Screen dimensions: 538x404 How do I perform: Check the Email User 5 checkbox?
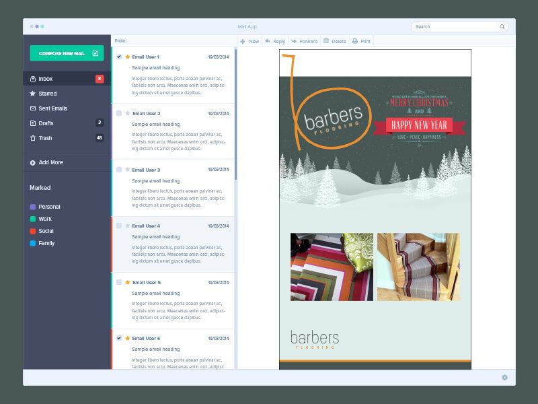tap(119, 282)
